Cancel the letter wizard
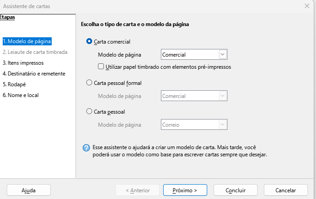The width and height of the screenshot is (316, 199). coord(286,190)
